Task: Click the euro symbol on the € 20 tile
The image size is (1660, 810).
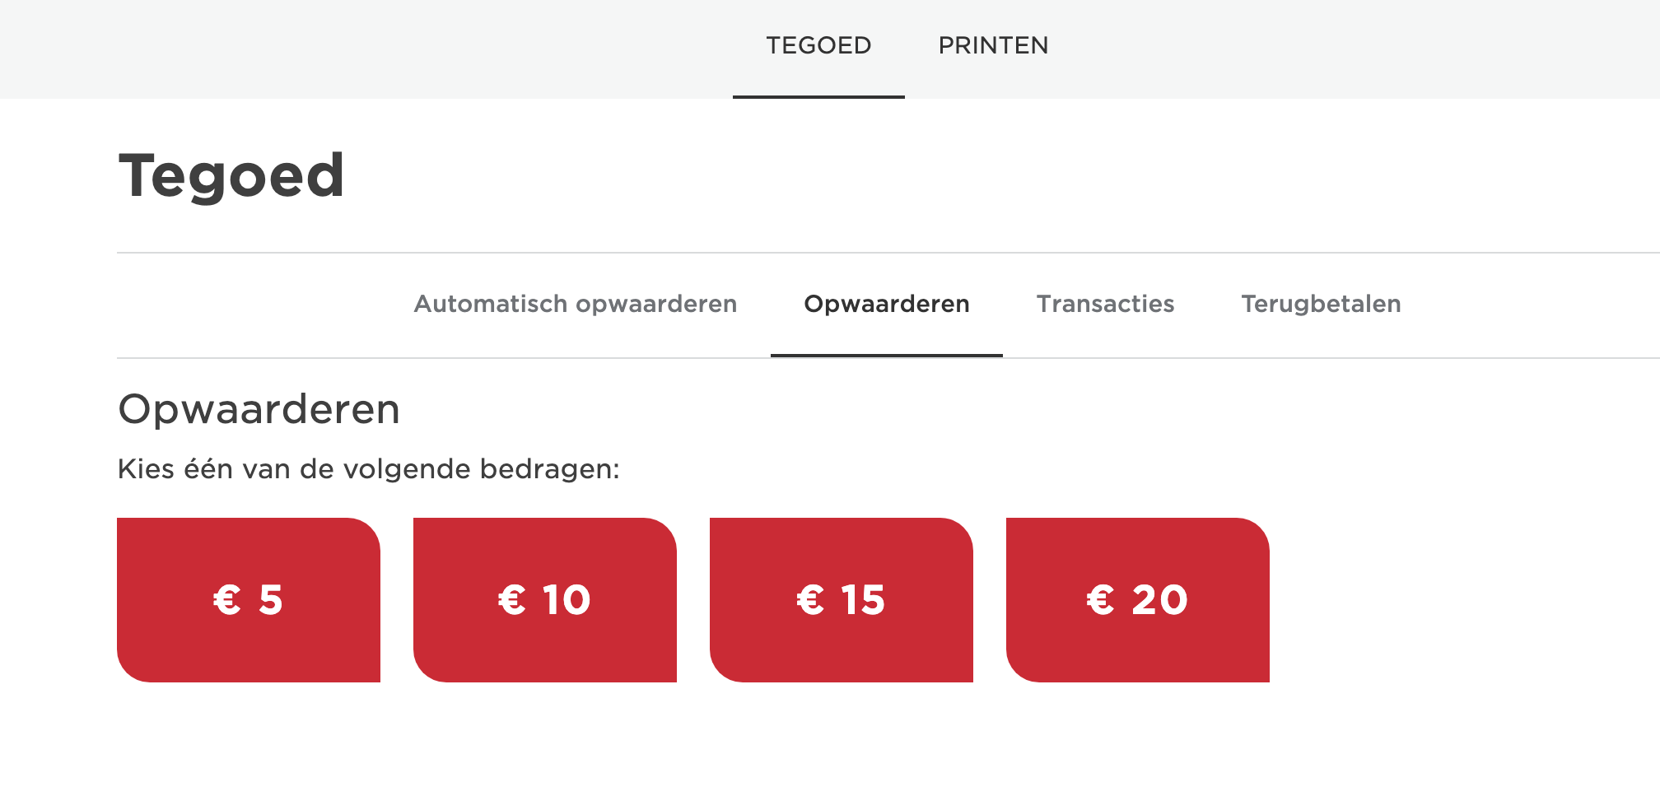Action: [x=1101, y=601]
